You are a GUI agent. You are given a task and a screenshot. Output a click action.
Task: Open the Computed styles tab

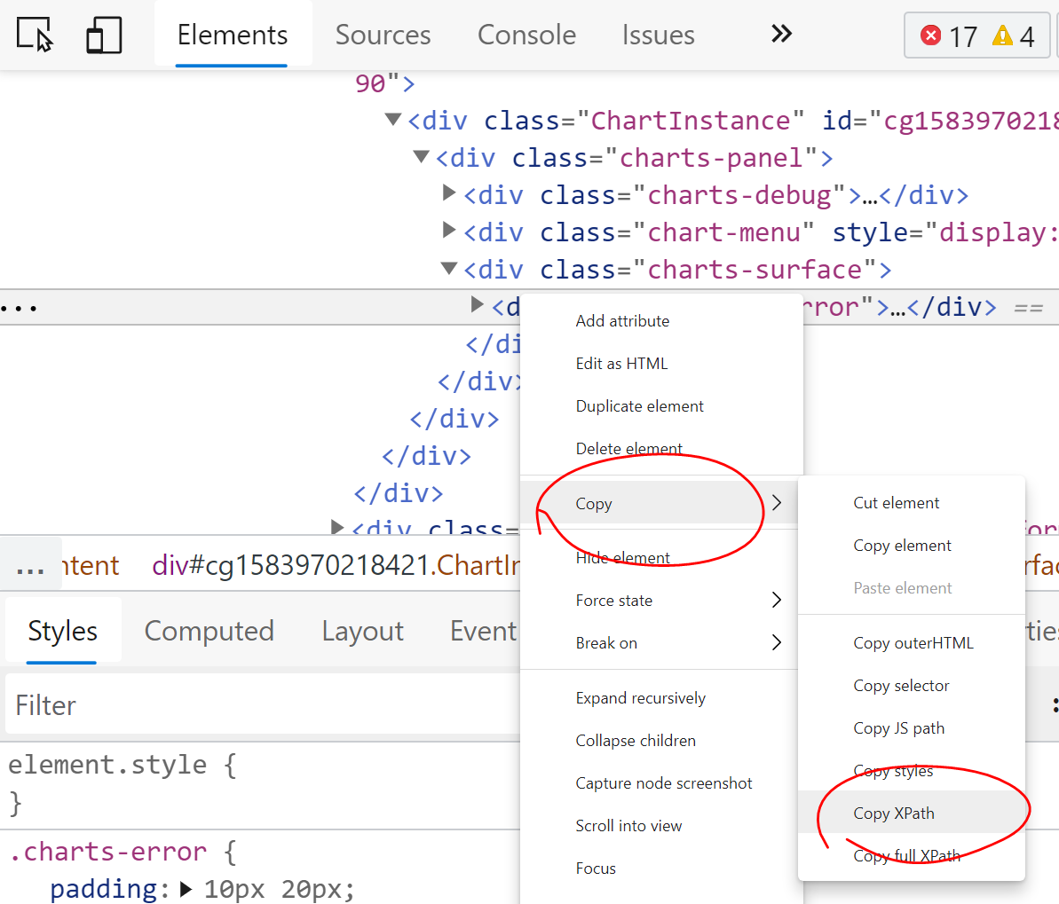tap(209, 631)
